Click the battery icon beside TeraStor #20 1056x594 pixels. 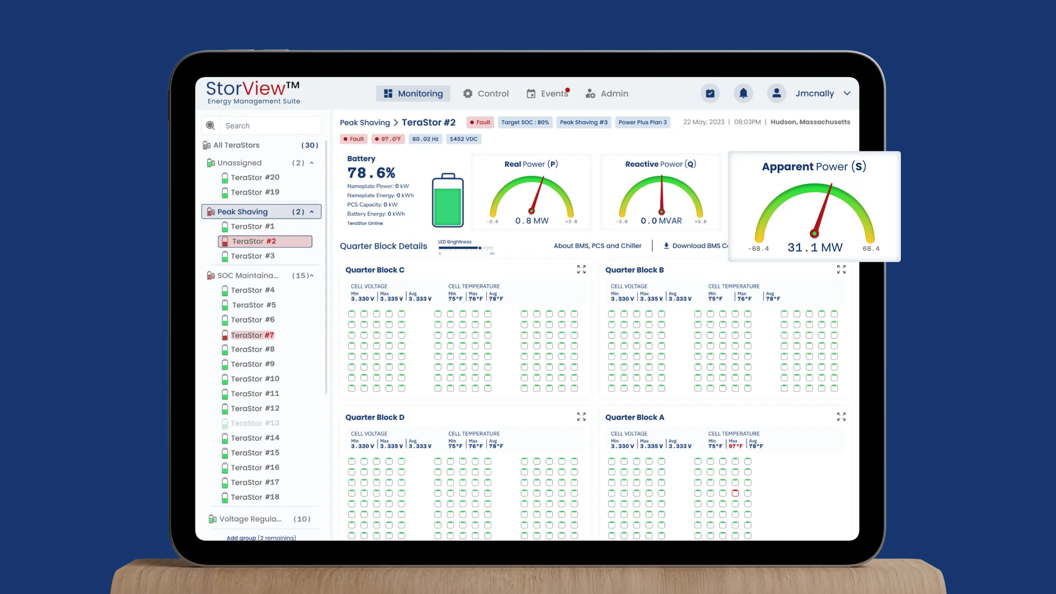[x=225, y=177]
